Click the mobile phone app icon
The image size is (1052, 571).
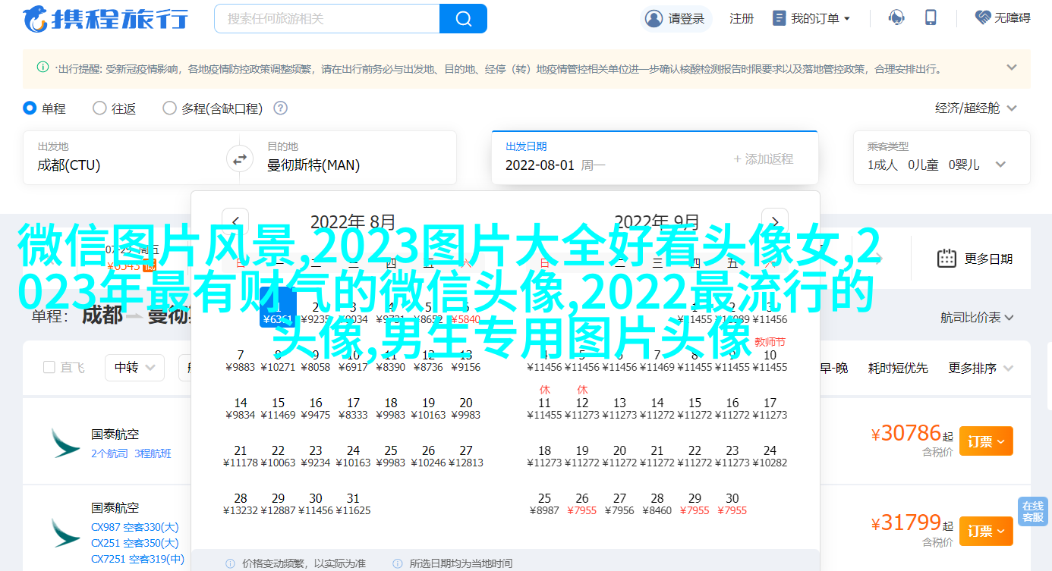pyautogui.click(x=931, y=17)
